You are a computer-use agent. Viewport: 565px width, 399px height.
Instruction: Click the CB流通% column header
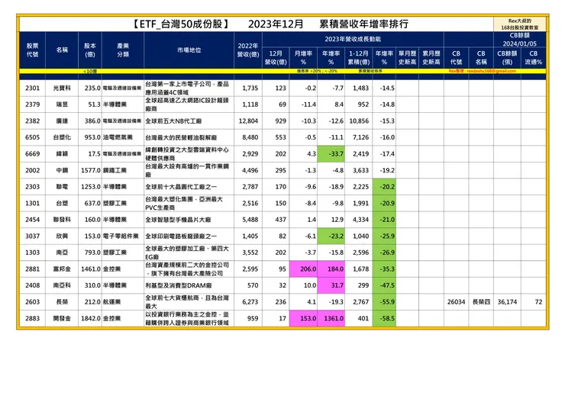click(x=533, y=58)
